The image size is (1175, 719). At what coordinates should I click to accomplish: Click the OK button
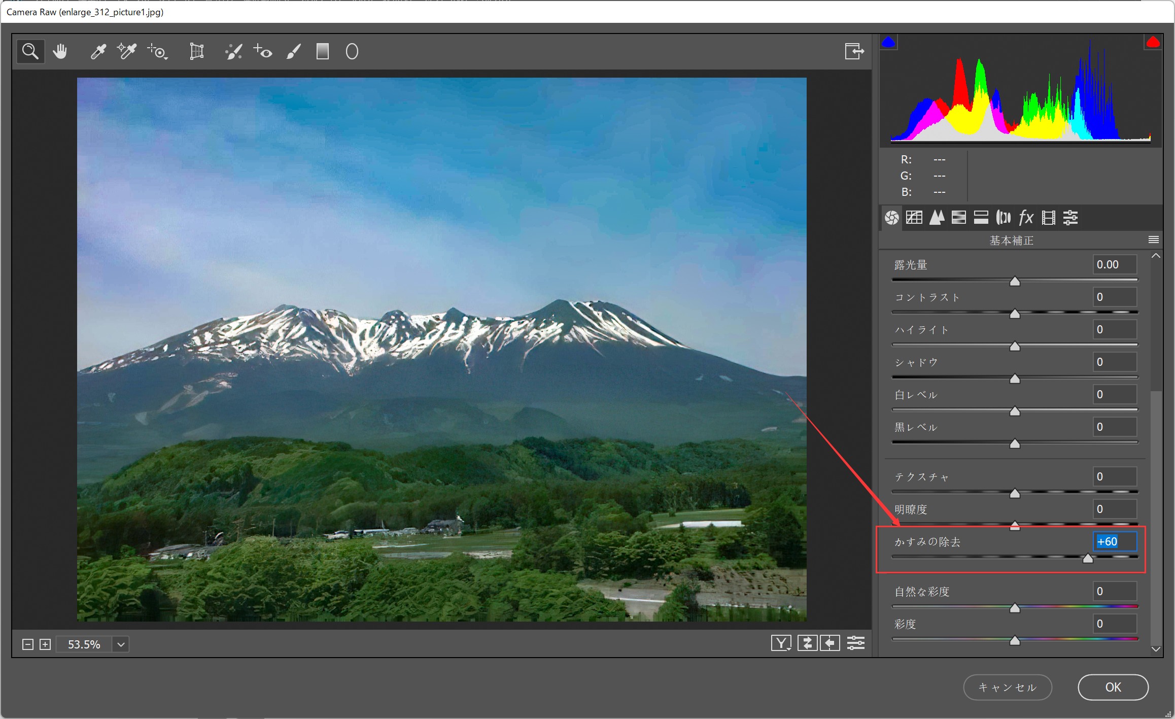pyautogui.click(x=1113, y=687)
